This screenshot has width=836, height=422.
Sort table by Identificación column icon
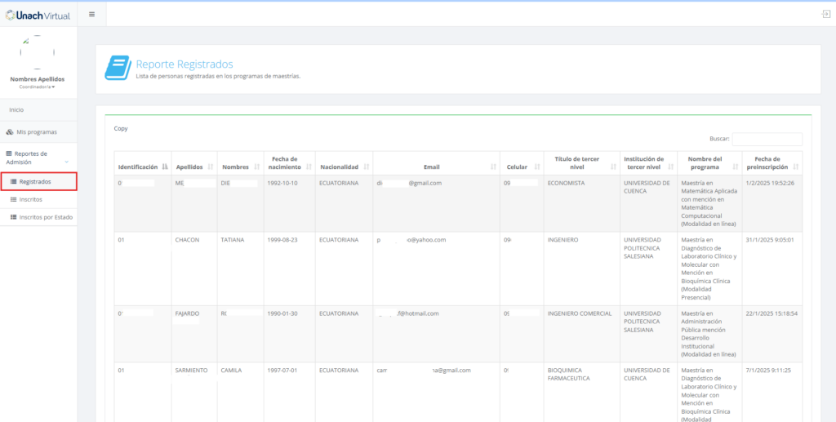coord(165,167)
